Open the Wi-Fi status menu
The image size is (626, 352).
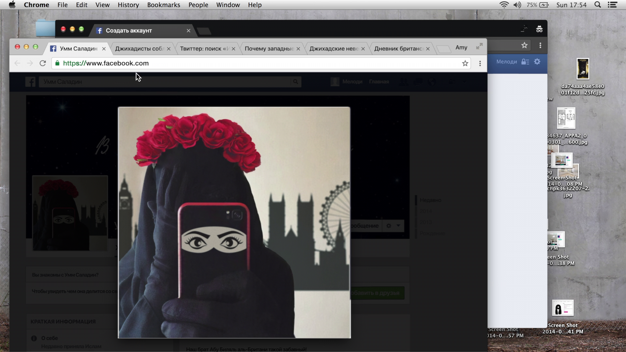tap(504, 5)
